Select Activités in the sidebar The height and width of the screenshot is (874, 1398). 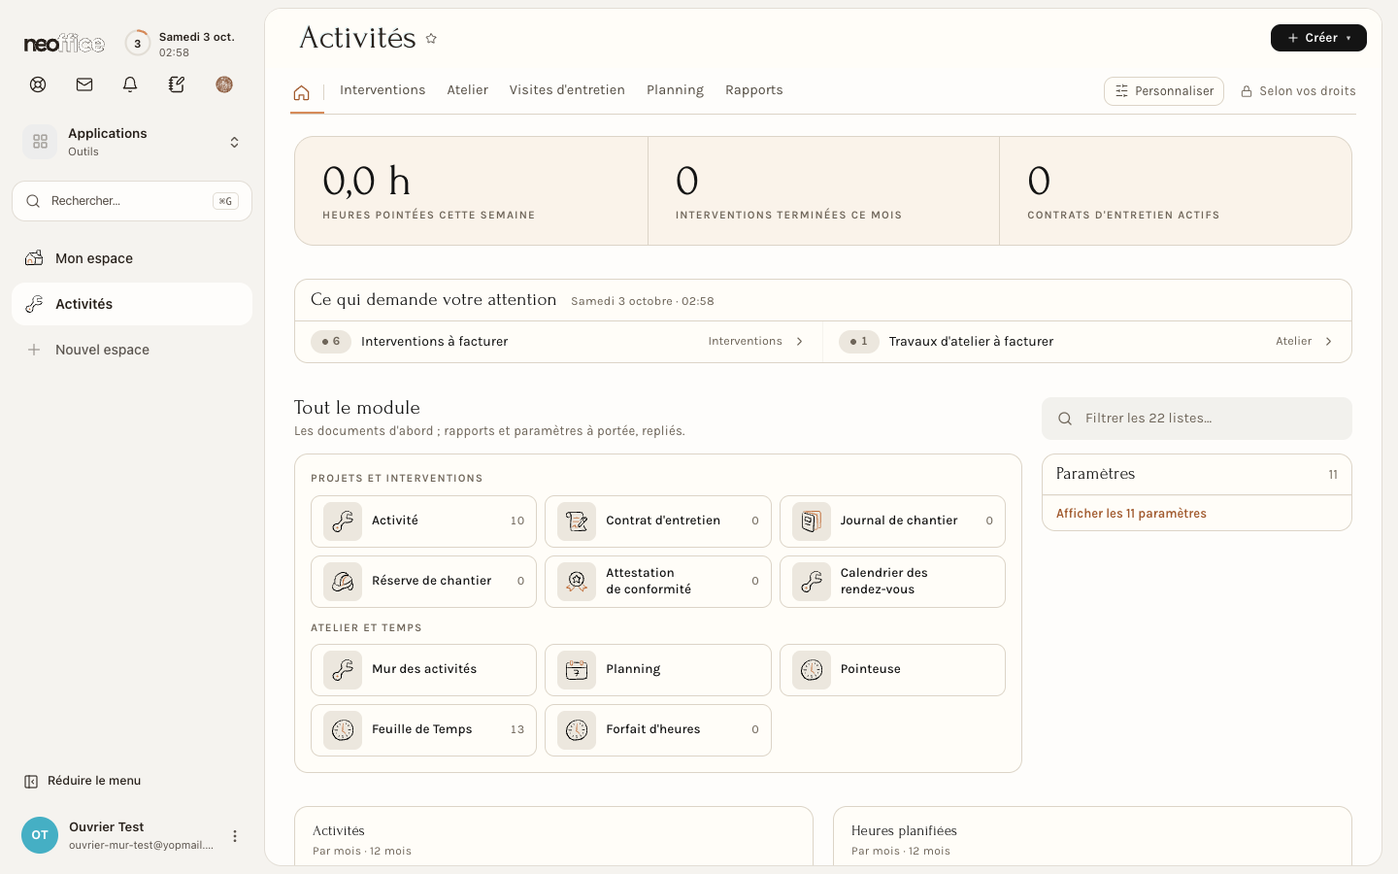132,304
